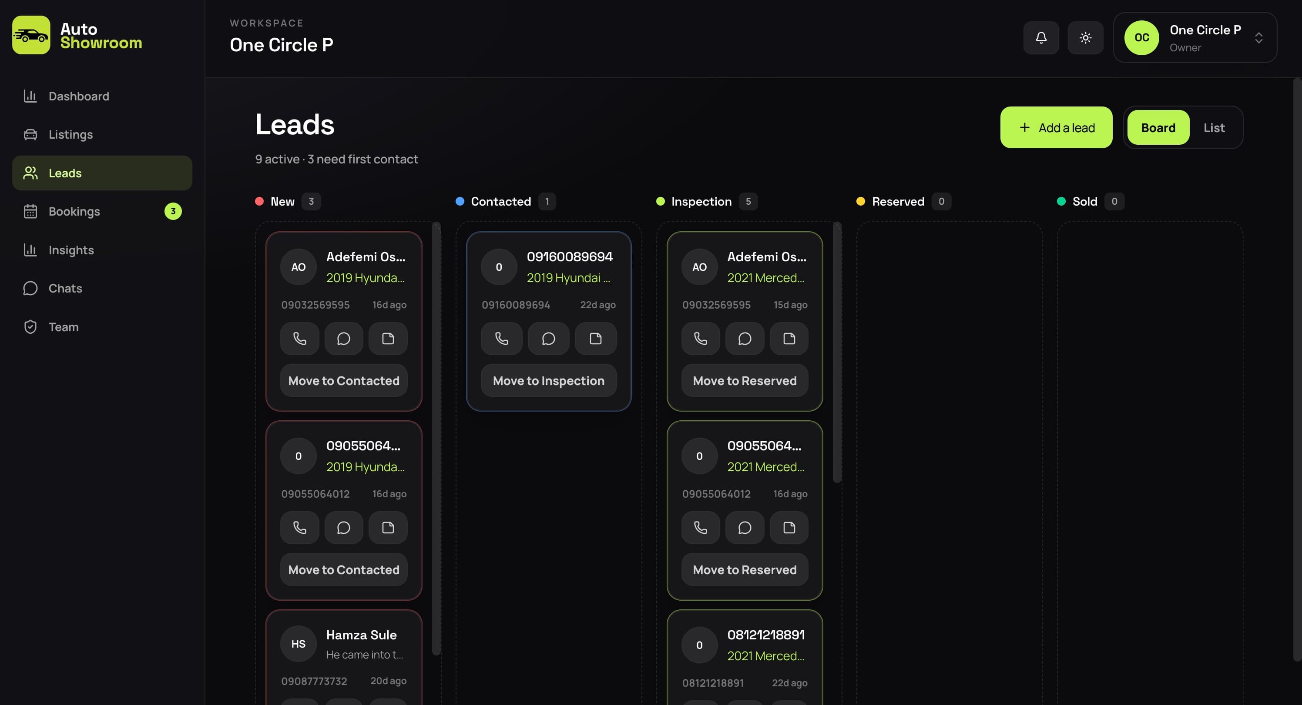Click the "Inspection" column header

coord(701,201)
